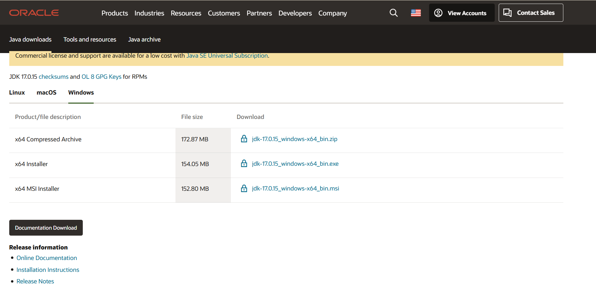Screen dimensions: 596x288
Task: Click the Release information heading
Action: pyautogui.click(x=38, y=247)
